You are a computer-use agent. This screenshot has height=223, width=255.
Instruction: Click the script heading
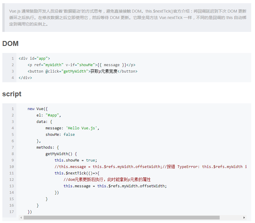[12, 94]
